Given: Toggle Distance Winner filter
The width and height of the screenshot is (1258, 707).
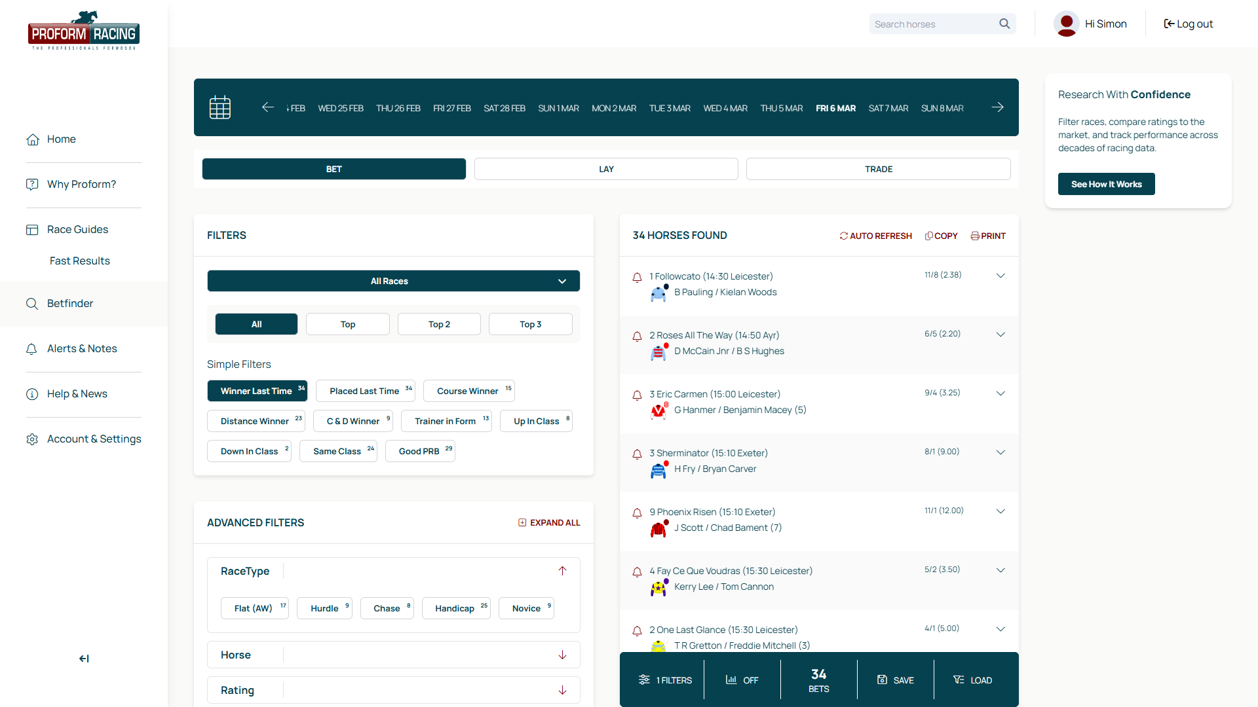Looking at the screenshot, I should click(x=256, y=421).
